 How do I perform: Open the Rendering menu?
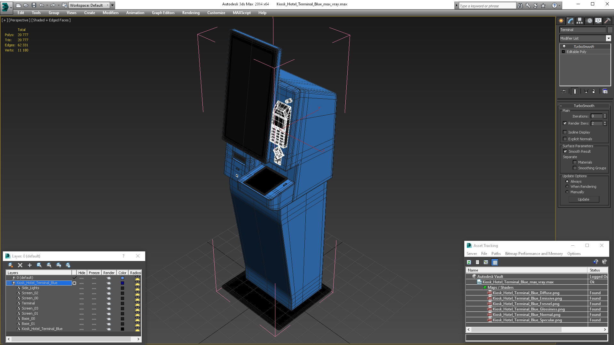pyautogui.click(x=191, y=13)
